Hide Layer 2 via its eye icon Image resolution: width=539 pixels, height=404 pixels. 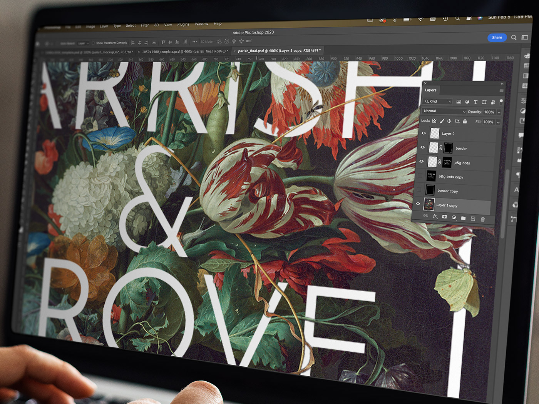[x=423, y=133]
